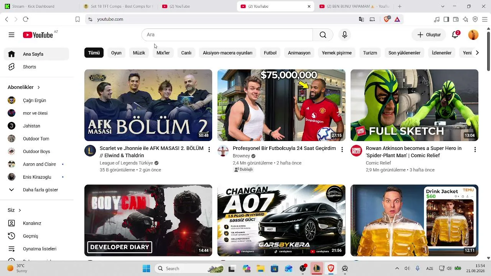Click the search magnifier button
The width and height of the screenshot is (491, 276).
pos(323,35)
